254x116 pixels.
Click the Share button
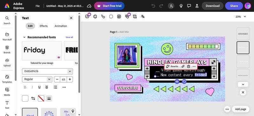[x=234, y=6]
